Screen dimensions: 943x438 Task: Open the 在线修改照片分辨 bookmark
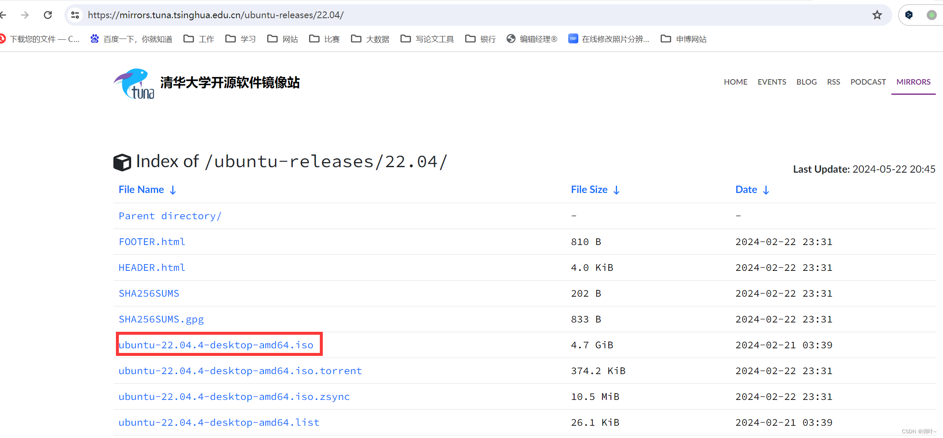point(608,39)
